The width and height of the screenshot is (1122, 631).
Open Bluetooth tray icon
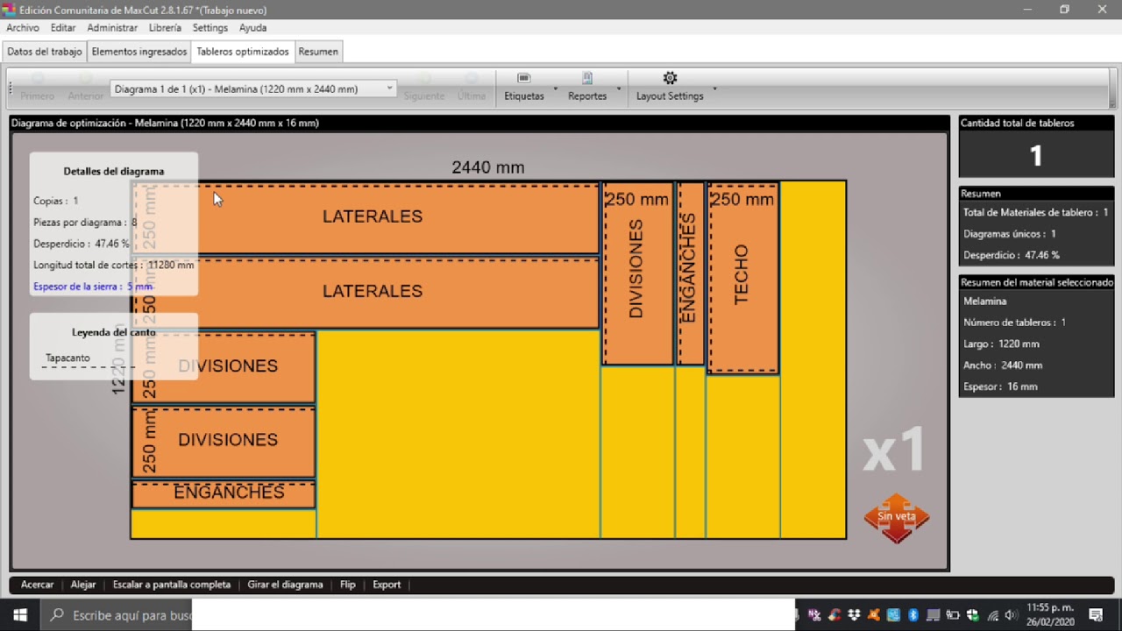click(x=913, y=615)
